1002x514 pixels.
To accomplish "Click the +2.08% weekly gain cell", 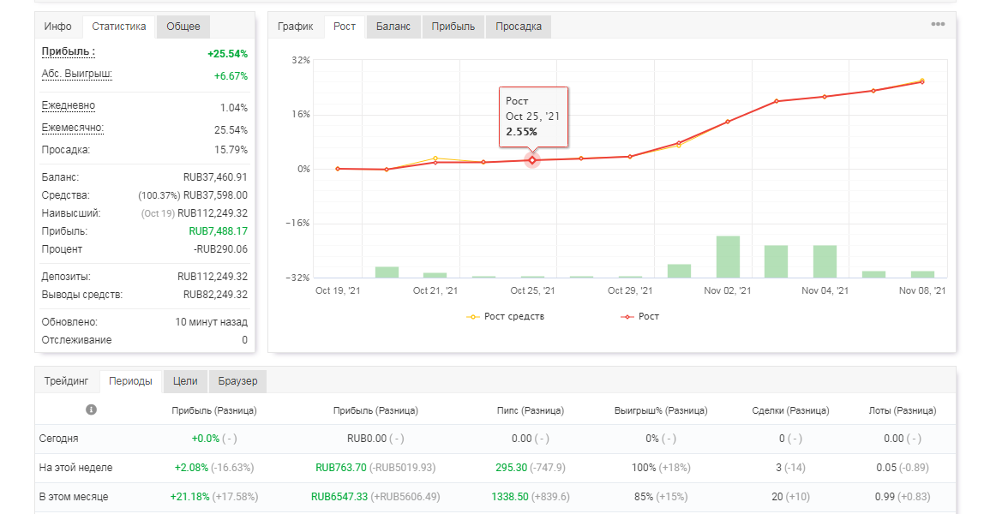I will click(192, 468).
